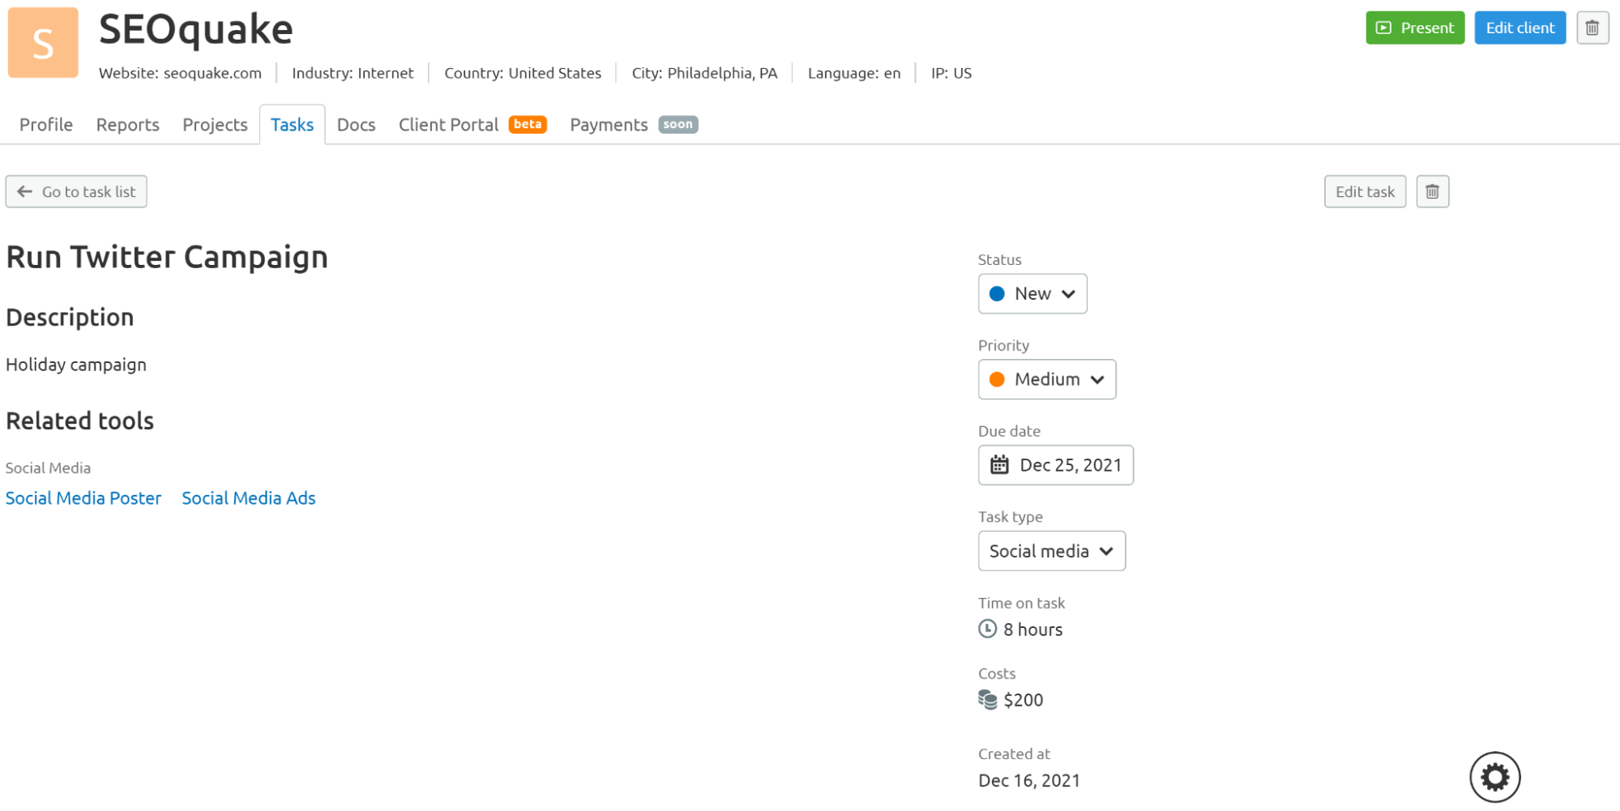
Task: Click the Related tools heading
Action: (79, 420)
